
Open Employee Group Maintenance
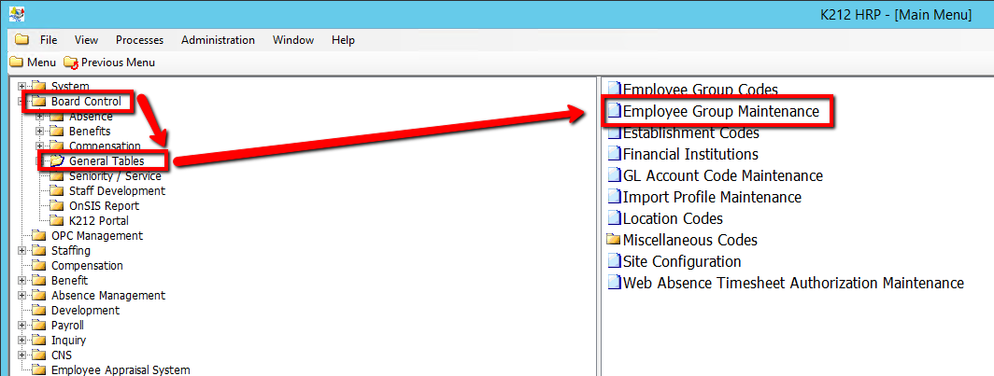[x=720, y=112]
